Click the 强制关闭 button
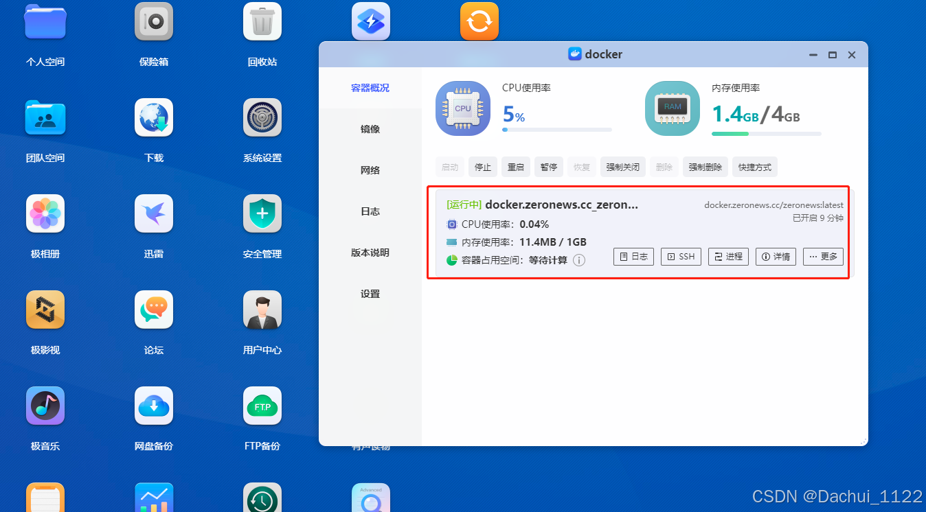The image size is (926, 512). (x=623, y=167)
